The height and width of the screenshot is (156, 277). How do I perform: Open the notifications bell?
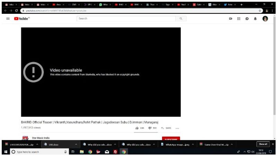(256, 18)
